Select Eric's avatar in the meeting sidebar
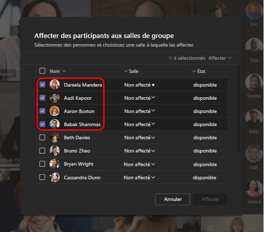The image size is (264, 232). click(x=254, y=11)
